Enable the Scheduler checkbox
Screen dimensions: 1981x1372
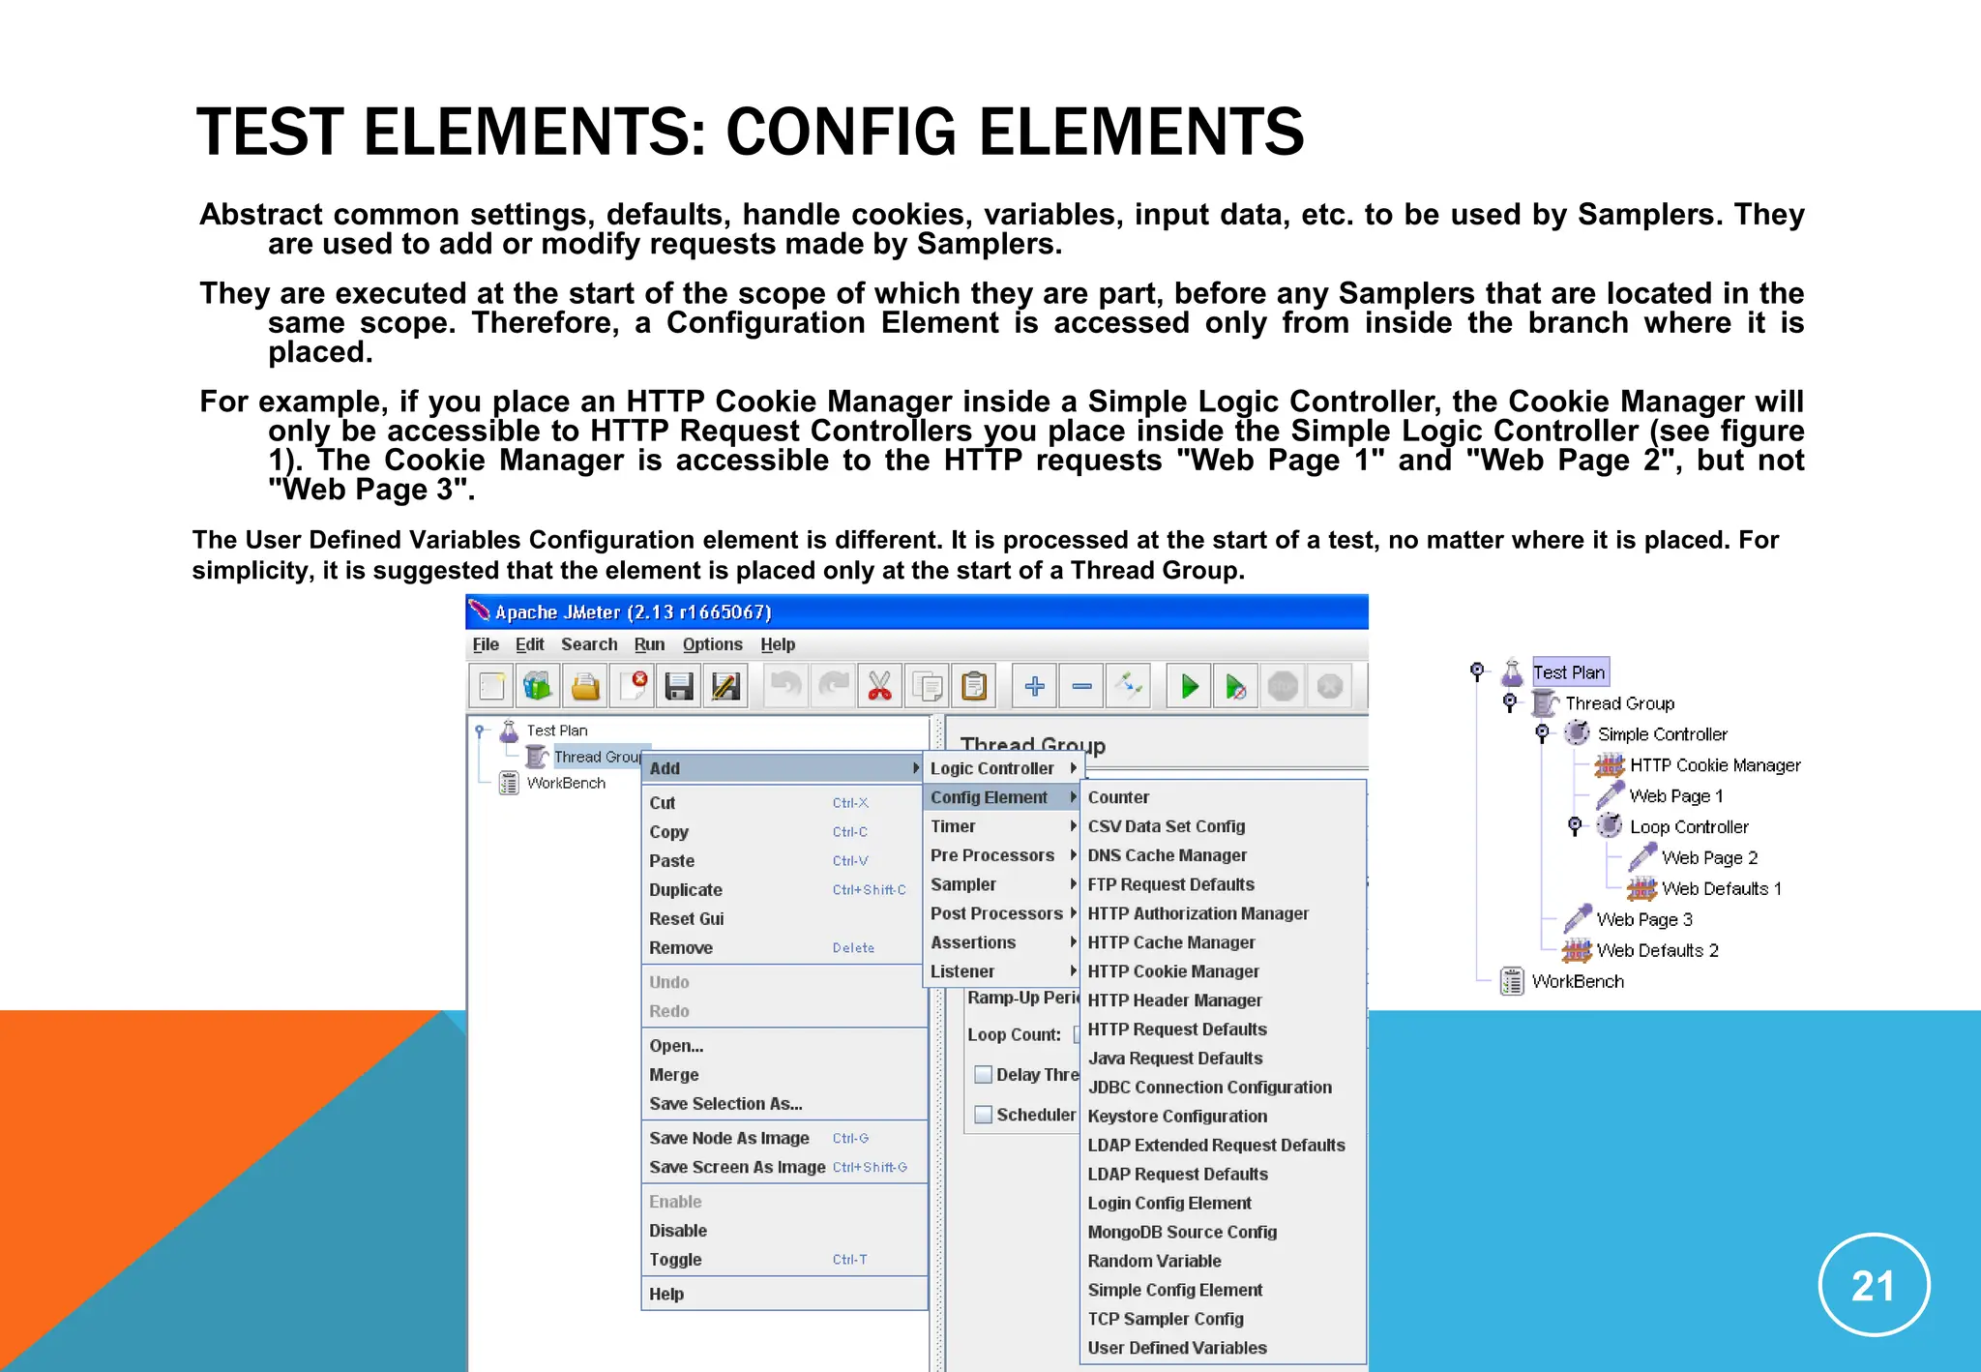coord(984,1115)
